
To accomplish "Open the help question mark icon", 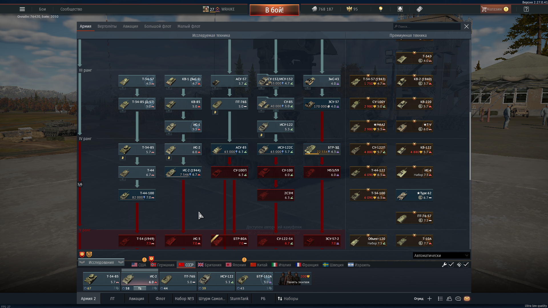I will pos(526,9).
